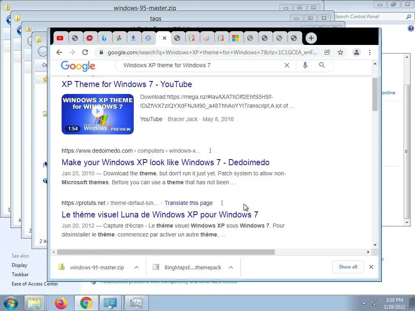Click Control Panel scrollbar down arrow
The width and height of the screenshot is (415, 311).
pyautogui.click(x=407, y=223)
